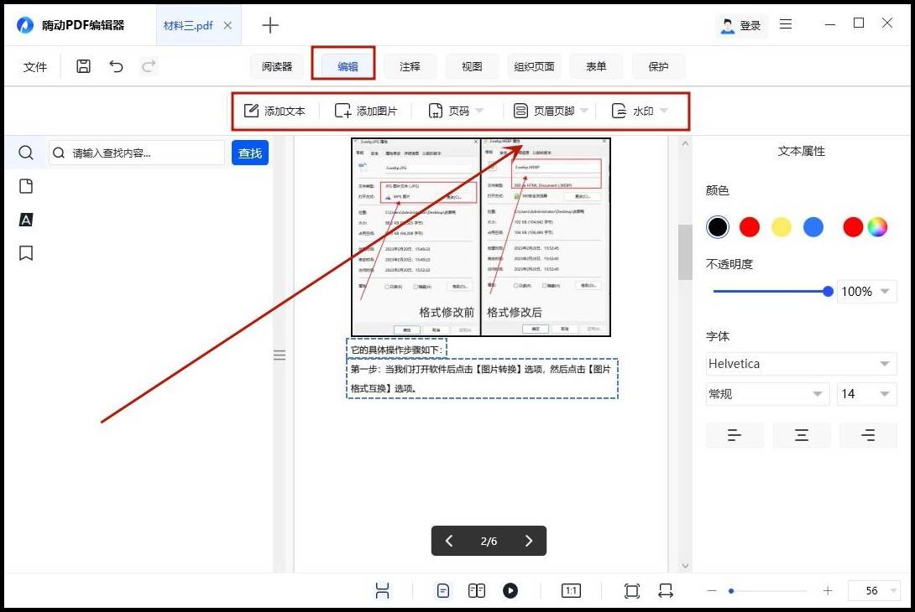The image size is (915, 612).
Task: Fit page to width
Action: coord(665,590)
